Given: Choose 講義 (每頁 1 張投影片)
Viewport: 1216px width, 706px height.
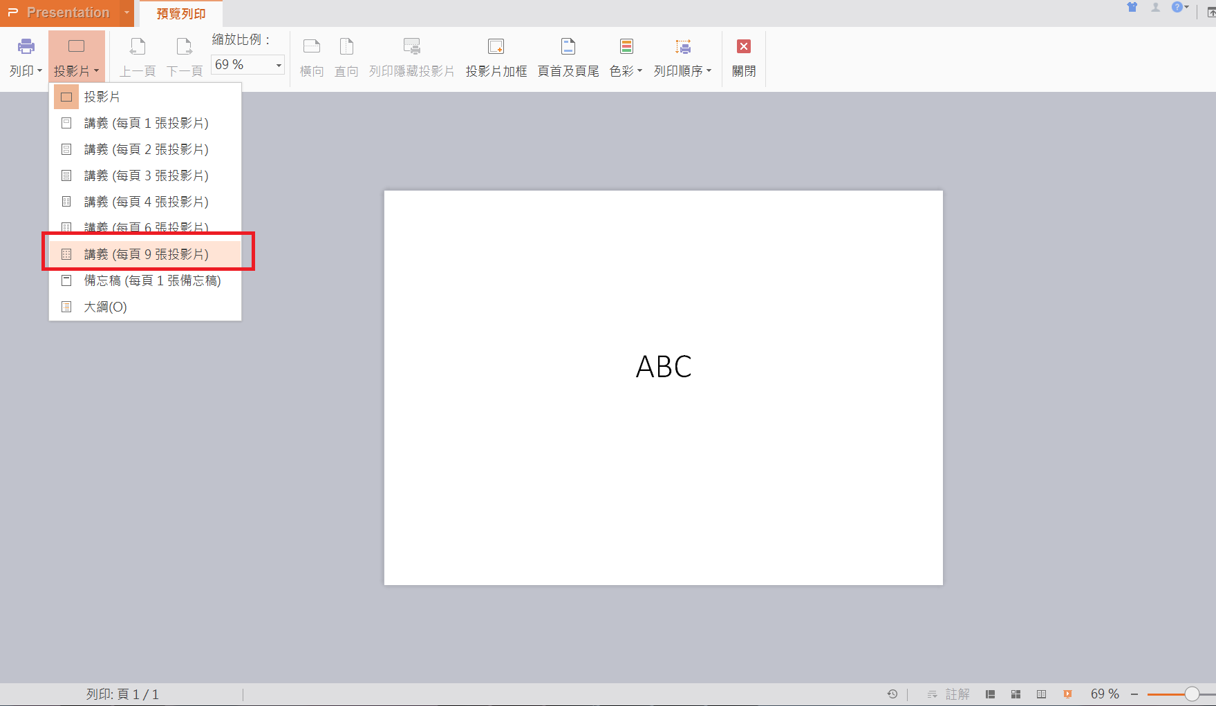Looking at the screenshot, I should (x=145, y=123).
